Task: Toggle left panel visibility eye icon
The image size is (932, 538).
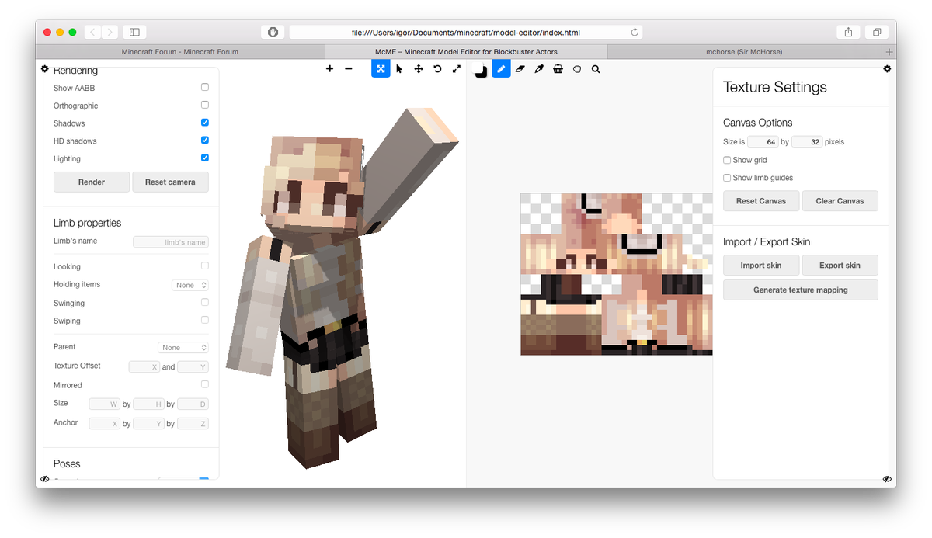Action: coord(44,479)
